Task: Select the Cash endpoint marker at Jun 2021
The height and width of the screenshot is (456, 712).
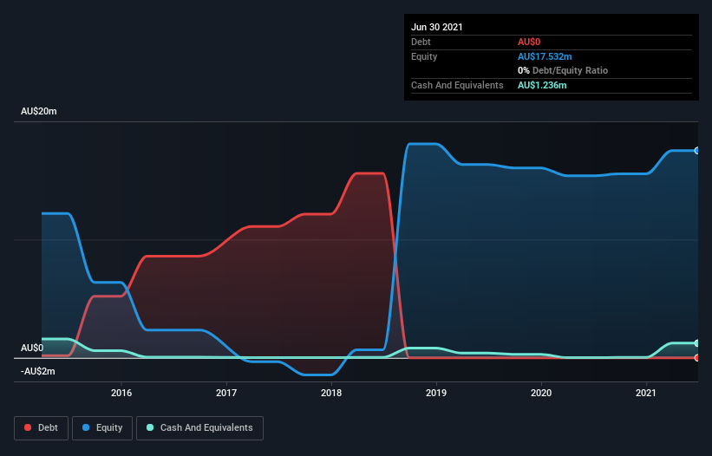Action: 697,343
